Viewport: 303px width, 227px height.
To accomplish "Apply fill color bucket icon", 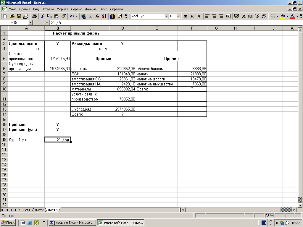I will pyautogui.click(x=283, y=16).
